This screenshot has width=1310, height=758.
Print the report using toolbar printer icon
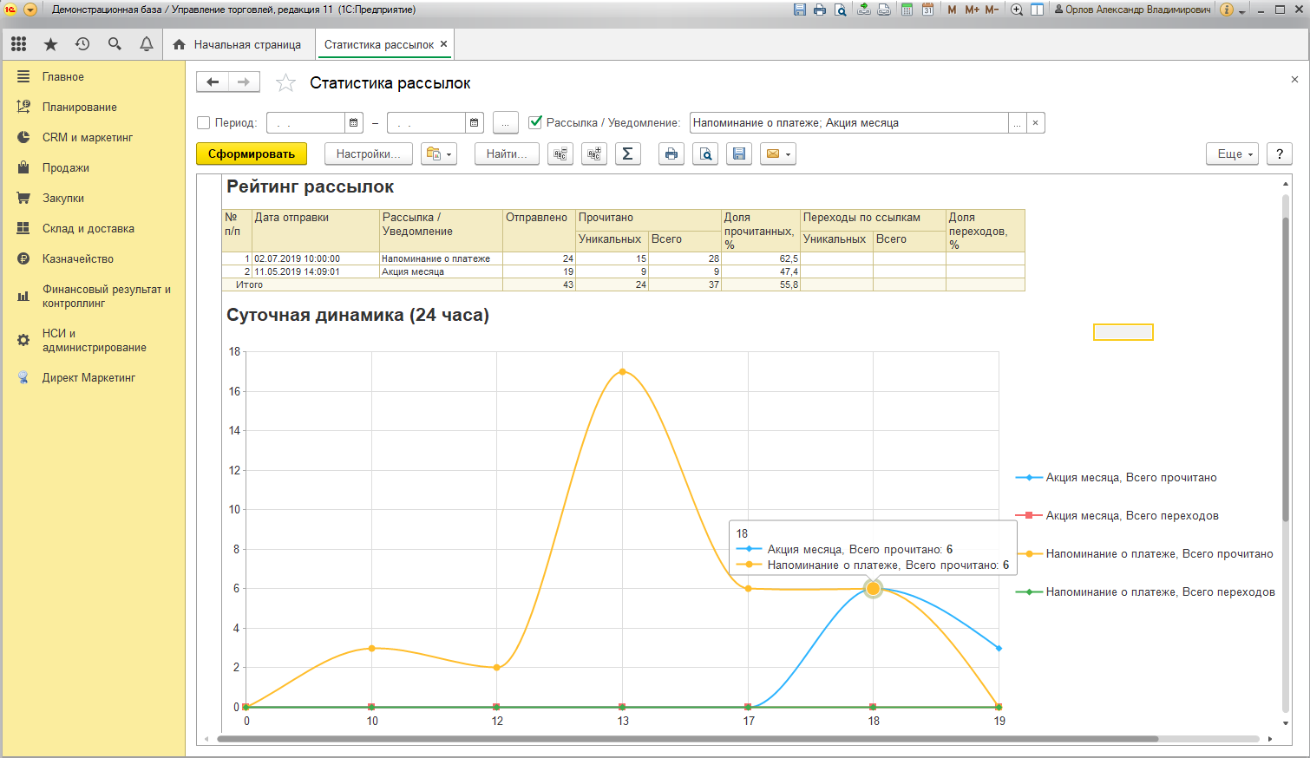pyautogui.click(x=671, y=154)
